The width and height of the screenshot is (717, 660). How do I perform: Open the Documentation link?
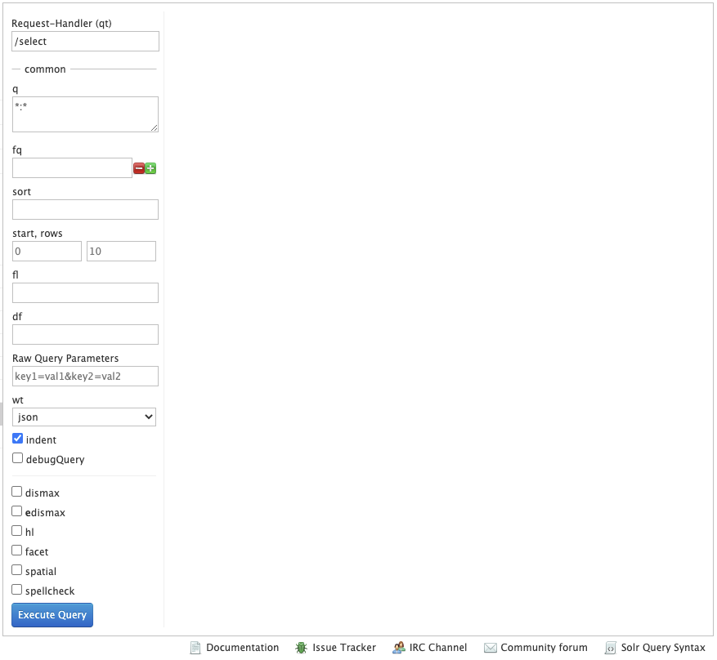[x=242, y=648]
